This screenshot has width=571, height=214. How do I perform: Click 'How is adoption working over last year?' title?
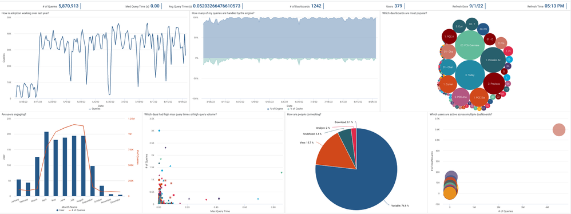click(x=26, y=13)
